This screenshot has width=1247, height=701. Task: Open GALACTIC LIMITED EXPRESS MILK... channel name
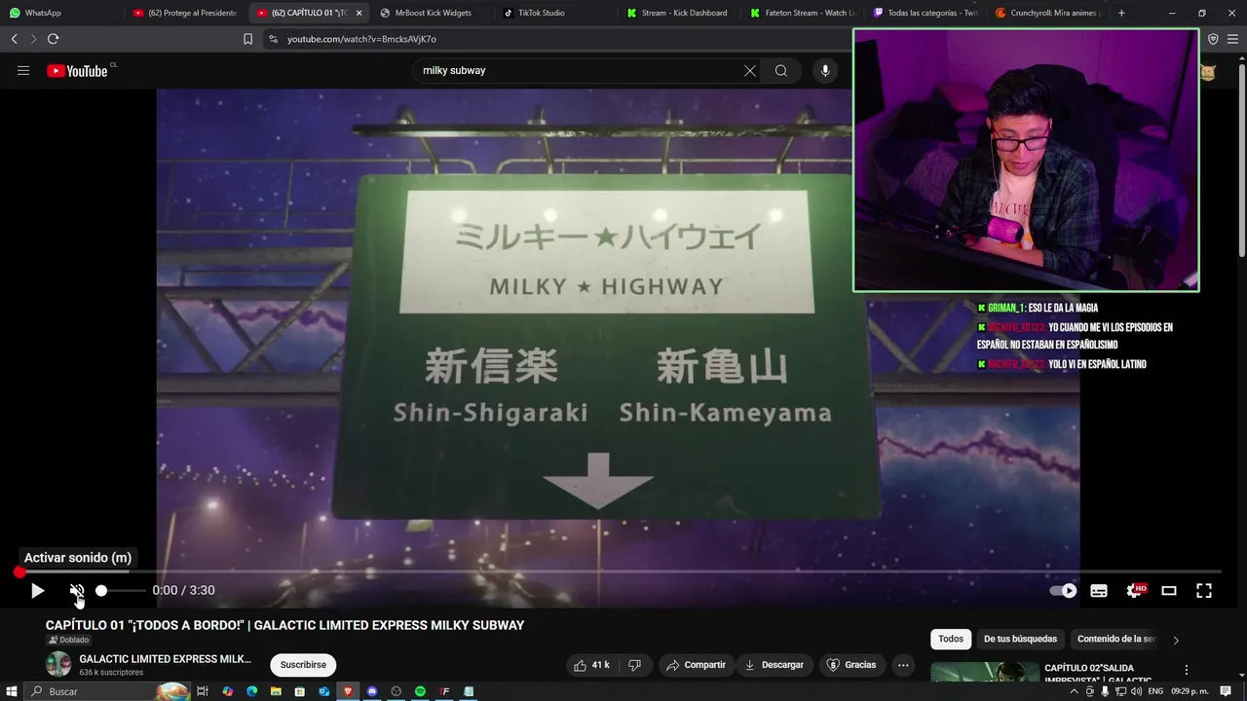coord(165,659)
